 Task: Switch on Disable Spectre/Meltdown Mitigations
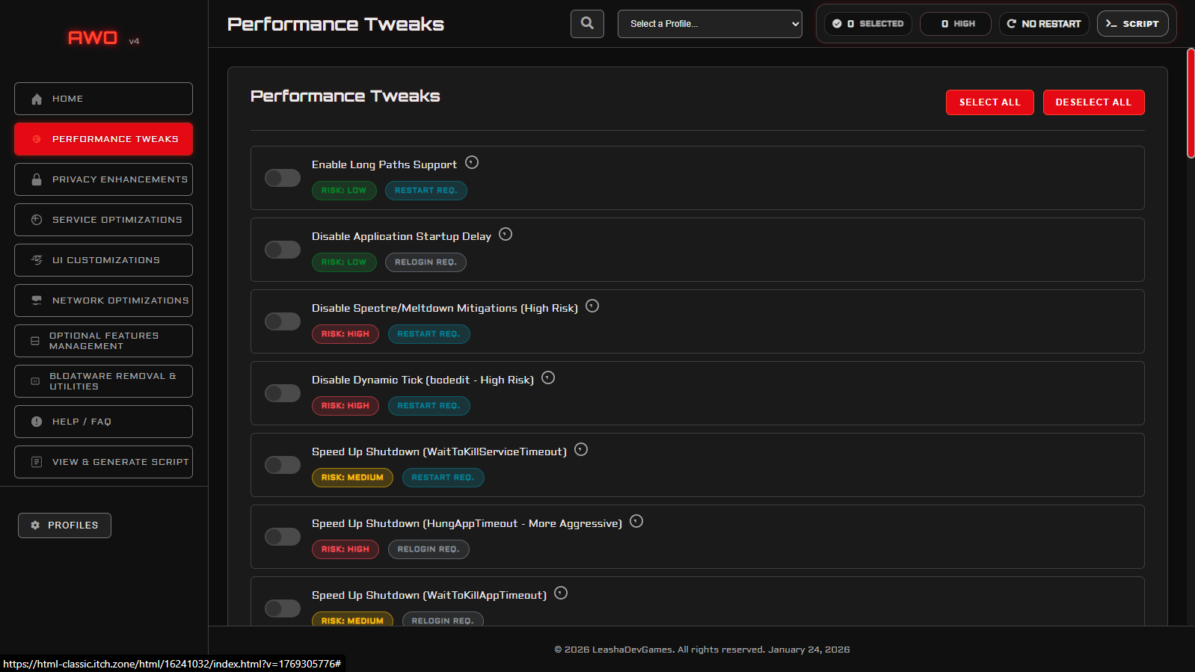tap(283, 321)
